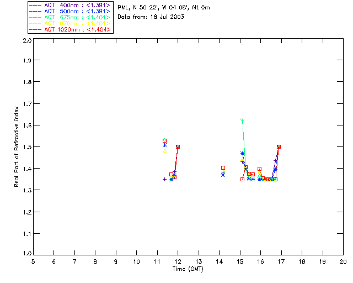This screenshot has height=283, width=353.
Task: Click the Real Part of Refractive Index label
Action: point(17,147)
